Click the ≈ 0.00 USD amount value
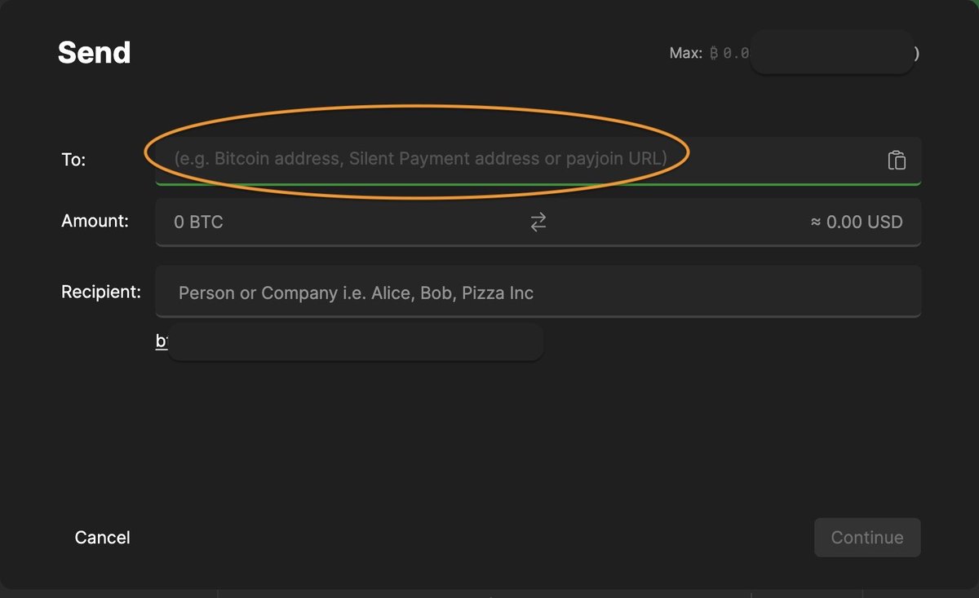The height and width of the screenshot is (598, 979). tap(857, 222)
